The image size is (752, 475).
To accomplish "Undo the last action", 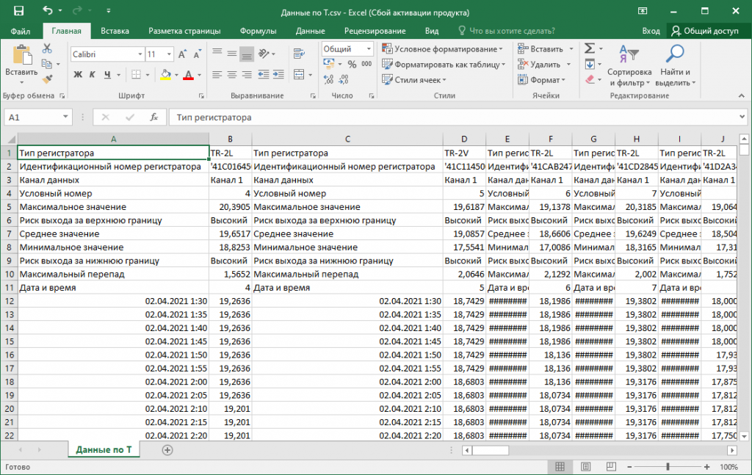I will coord(48,10).
